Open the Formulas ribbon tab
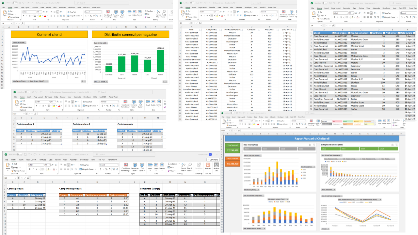This screenshot has width=418, height=235. point(42,160)
